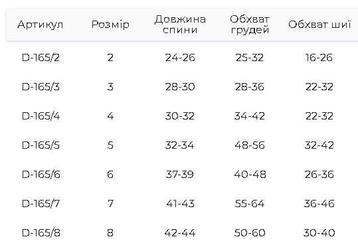Select the Розмір column header

[110, 25]
